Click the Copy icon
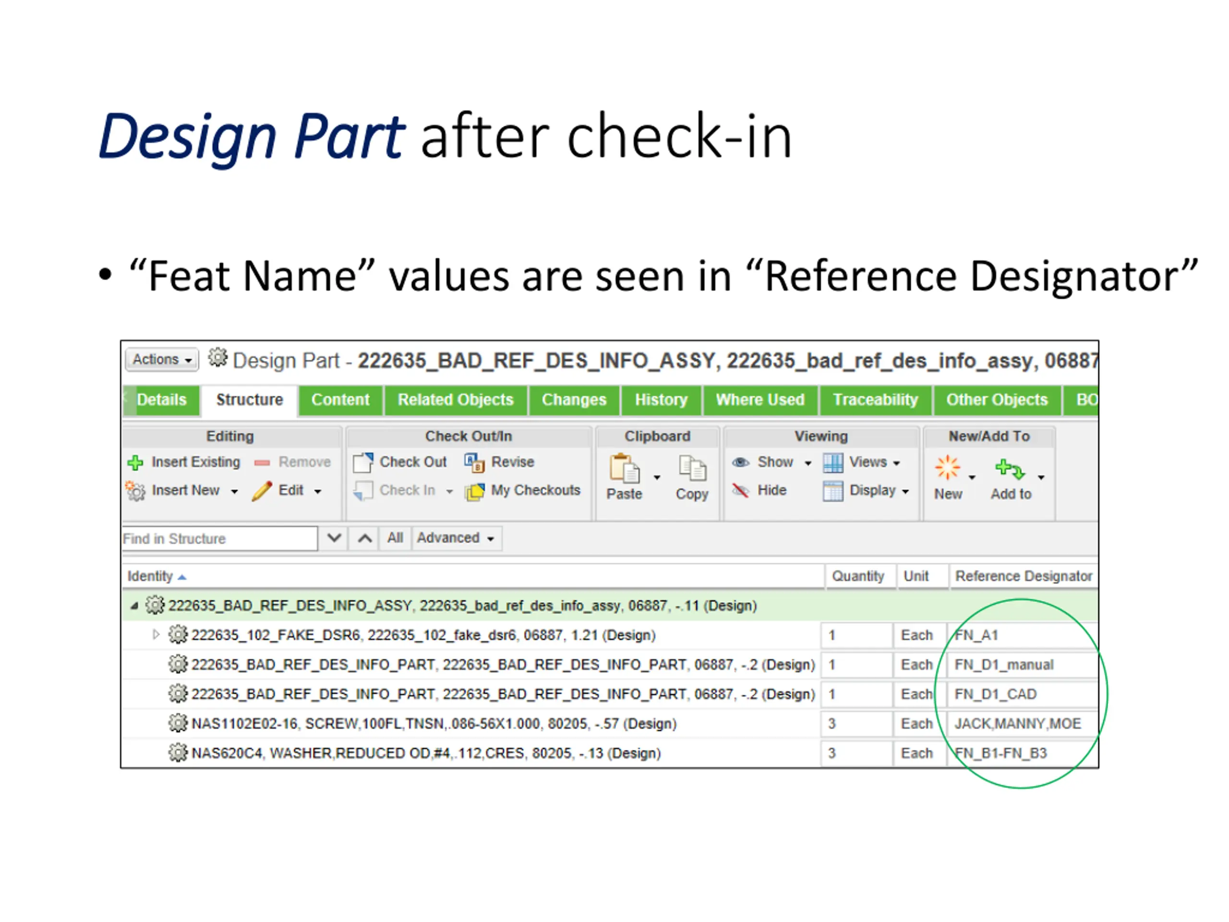 click(692, 469)
